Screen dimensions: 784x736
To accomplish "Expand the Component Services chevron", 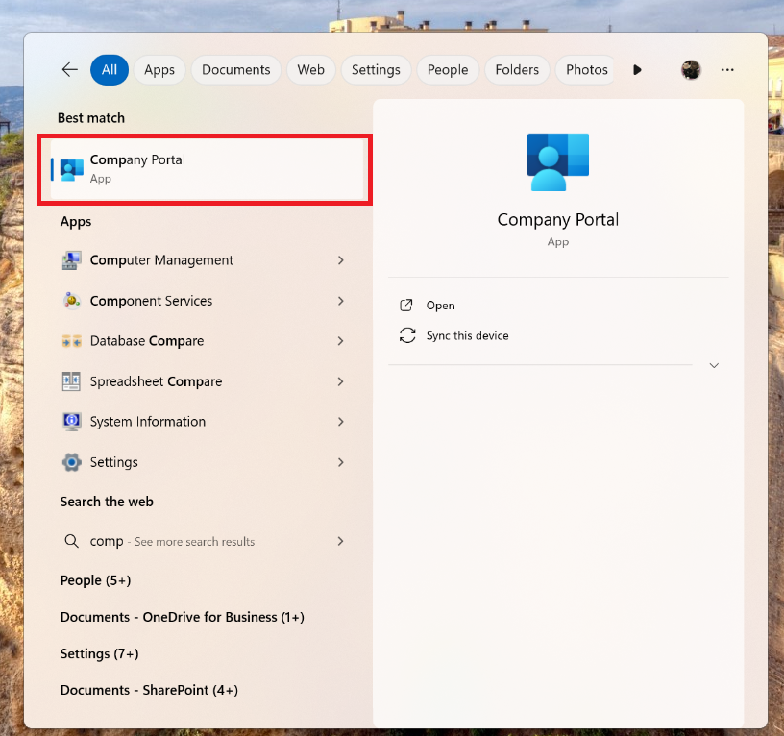I will click(x=340, y=301).
